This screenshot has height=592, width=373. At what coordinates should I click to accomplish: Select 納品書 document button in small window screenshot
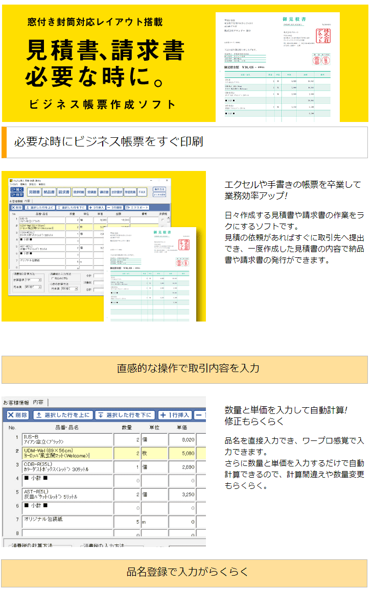[x=49, y=192]
